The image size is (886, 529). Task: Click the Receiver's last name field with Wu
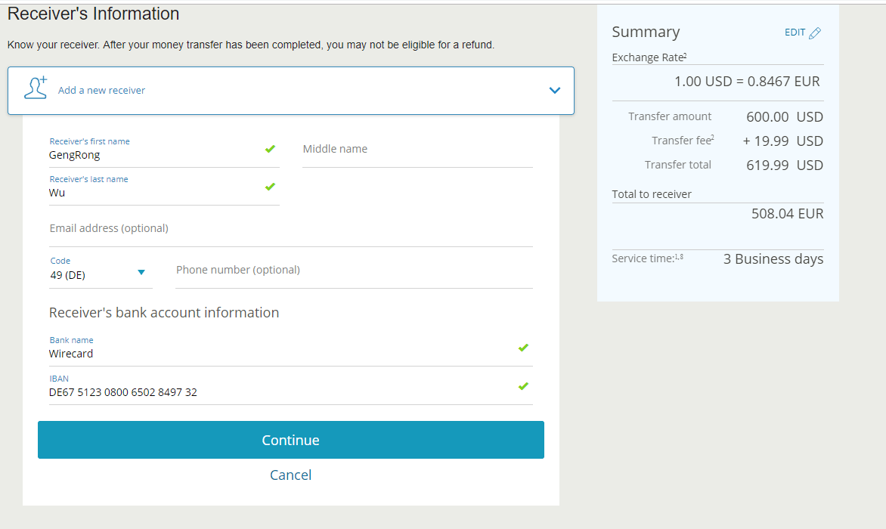point(151,193)
